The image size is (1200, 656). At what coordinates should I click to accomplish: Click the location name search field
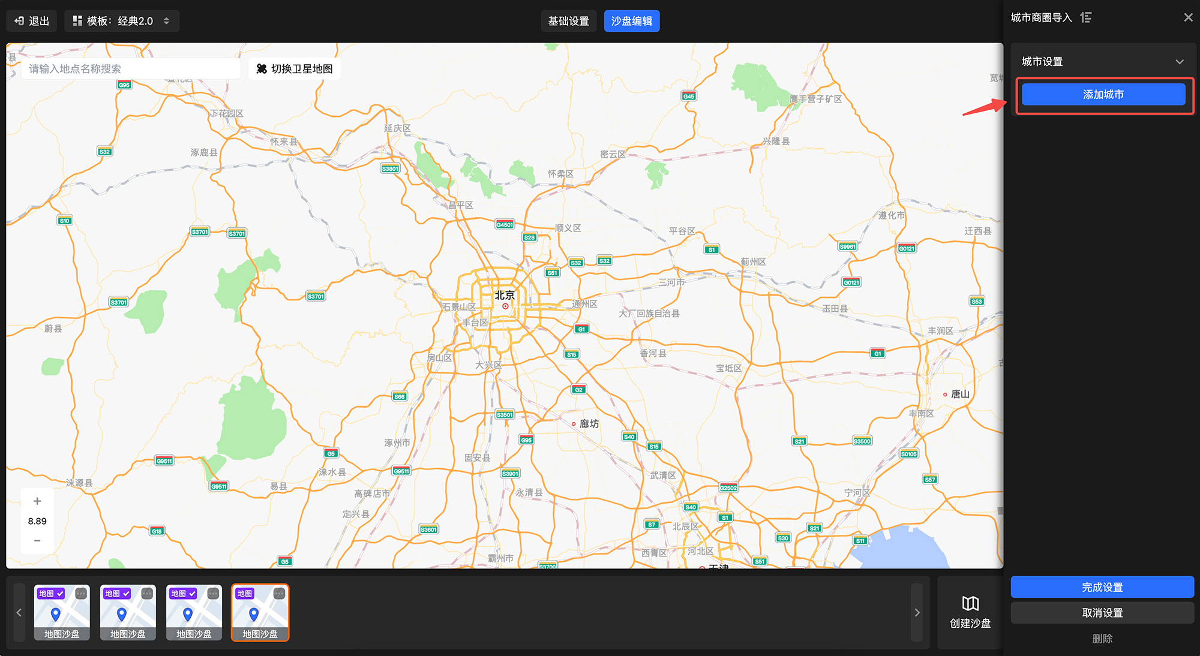131,69
